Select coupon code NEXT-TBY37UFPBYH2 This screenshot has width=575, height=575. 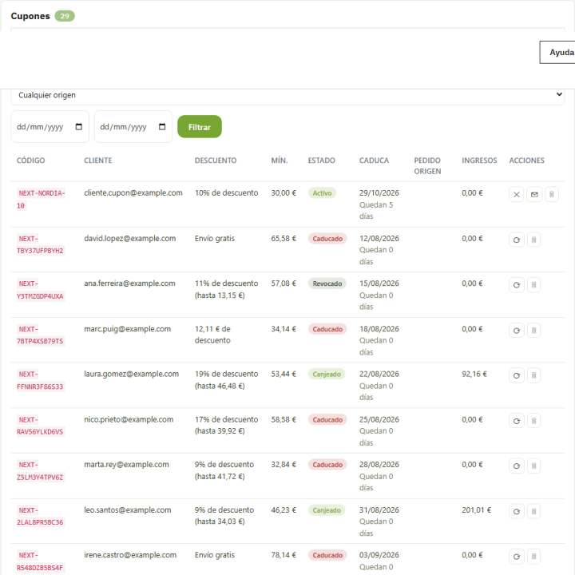pos(40,244)
